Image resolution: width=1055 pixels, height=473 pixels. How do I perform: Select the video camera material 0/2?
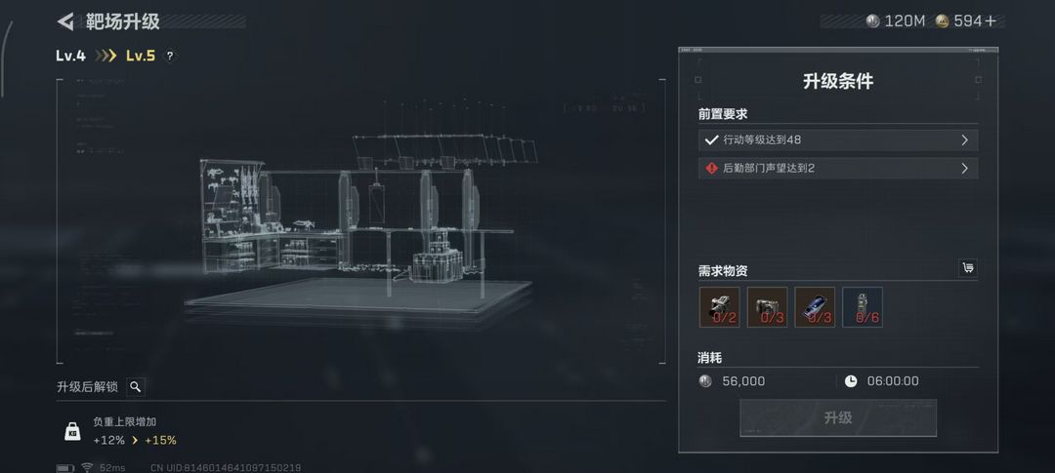click(719, 307)
